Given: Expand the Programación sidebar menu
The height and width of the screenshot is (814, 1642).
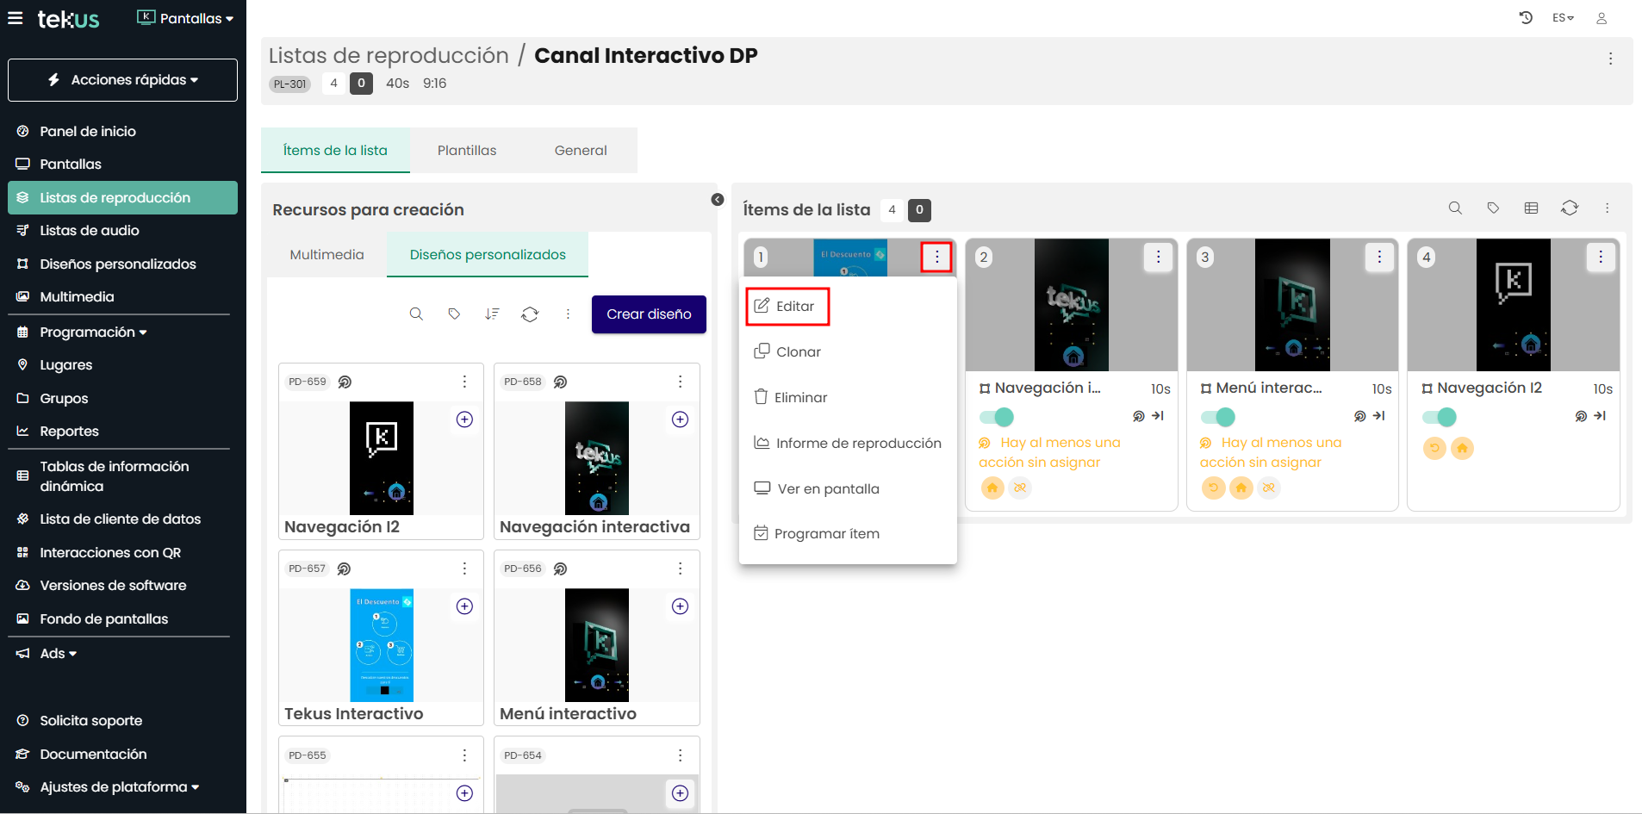Looking at the screenshot, I should (x=93, y=332).
